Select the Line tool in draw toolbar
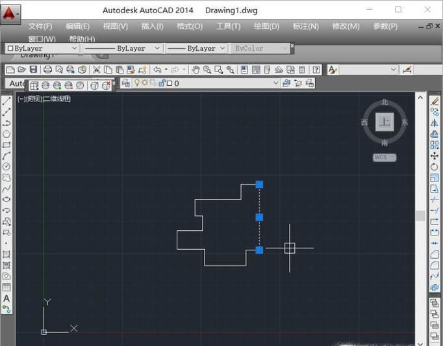The image size is (443, 346). tap(6, 101)
